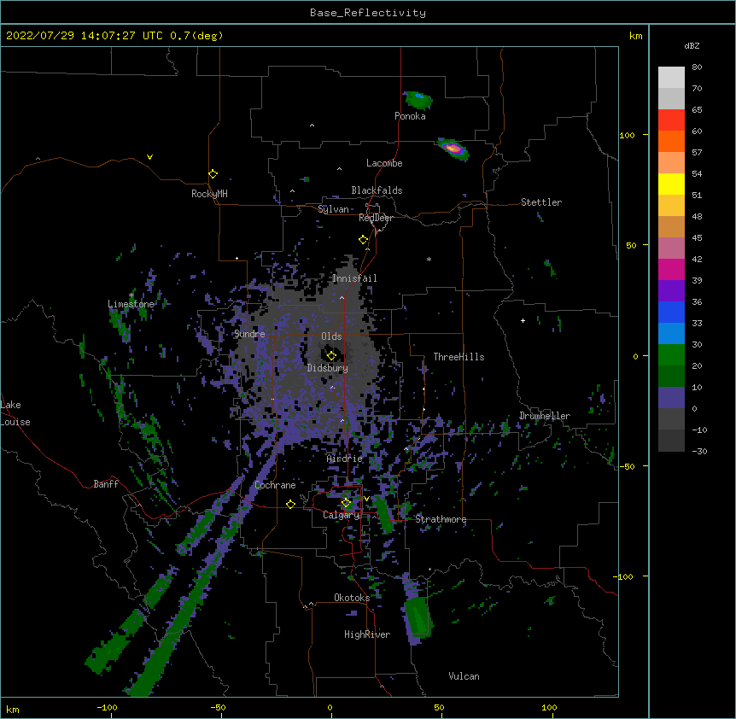The image size is (736, 719).
Task: Click the Calgary city label
Action: pos(341,515)
